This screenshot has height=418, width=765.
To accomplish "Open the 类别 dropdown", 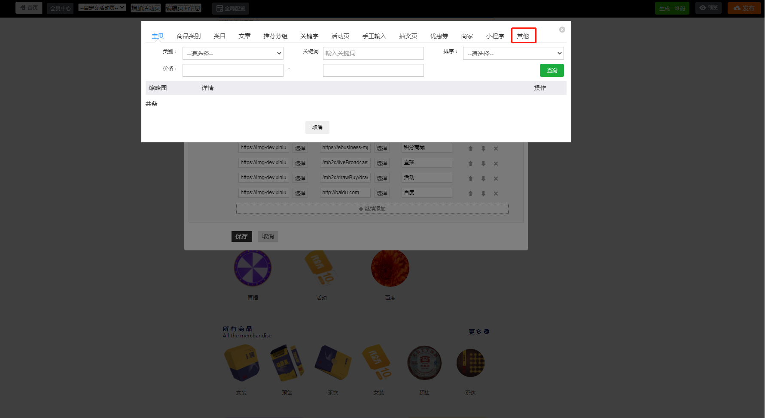I will pos(233,53).
